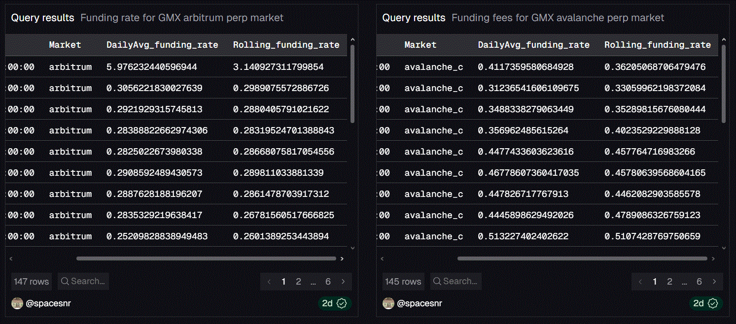Select cell 0.513227402402622

523,236
